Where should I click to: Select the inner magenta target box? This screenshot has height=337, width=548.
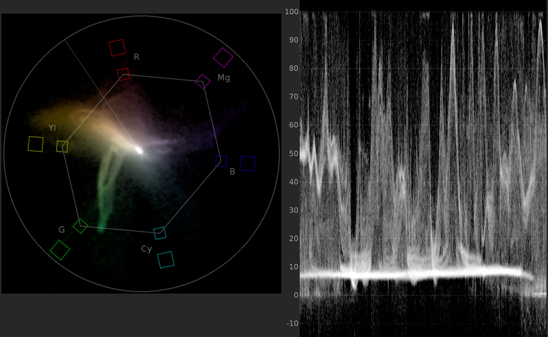point(203,82)
